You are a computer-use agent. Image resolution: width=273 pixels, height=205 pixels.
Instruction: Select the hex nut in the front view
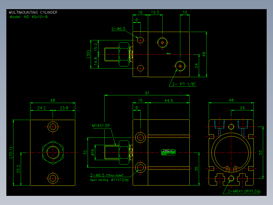point(53,152)
